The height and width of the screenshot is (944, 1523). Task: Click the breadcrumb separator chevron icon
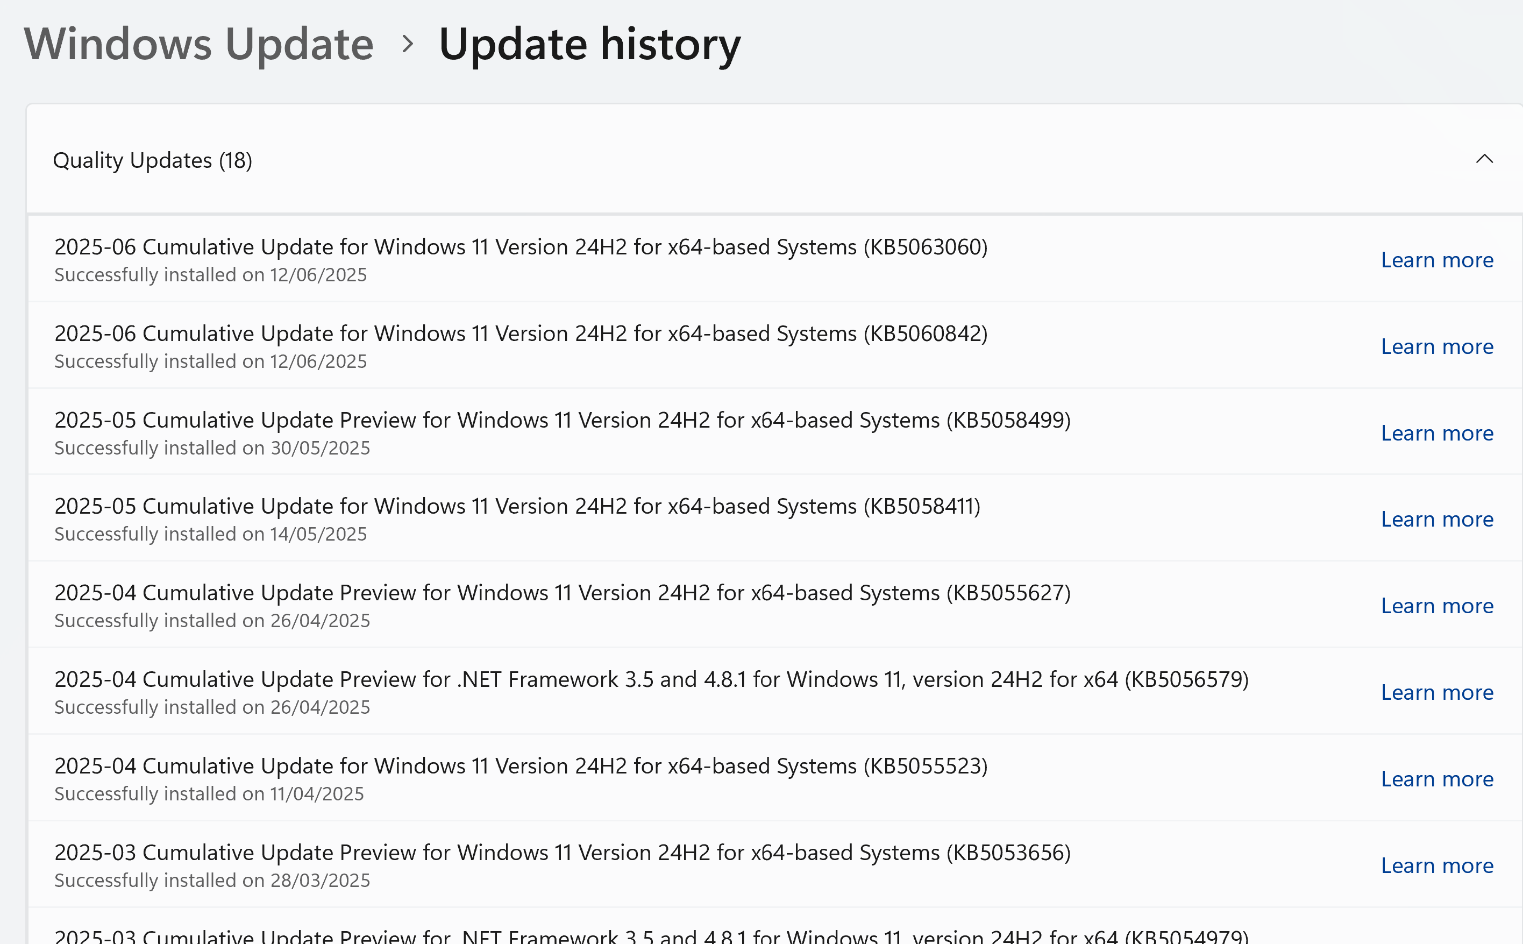[408, 44]
